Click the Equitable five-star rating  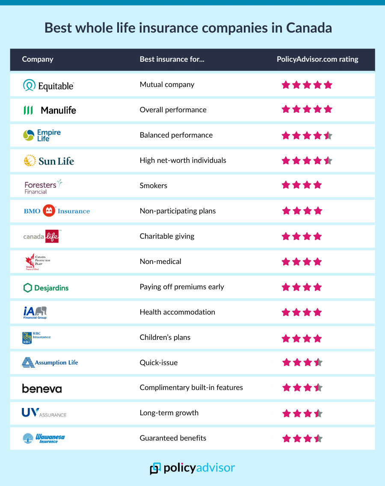coord(307,85)
